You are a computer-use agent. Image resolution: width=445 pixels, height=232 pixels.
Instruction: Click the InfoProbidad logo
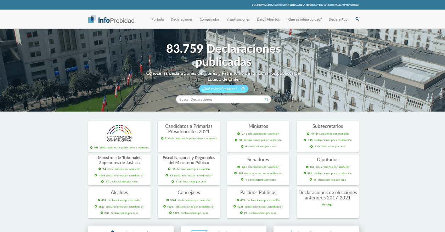click(x=111, y=19)
